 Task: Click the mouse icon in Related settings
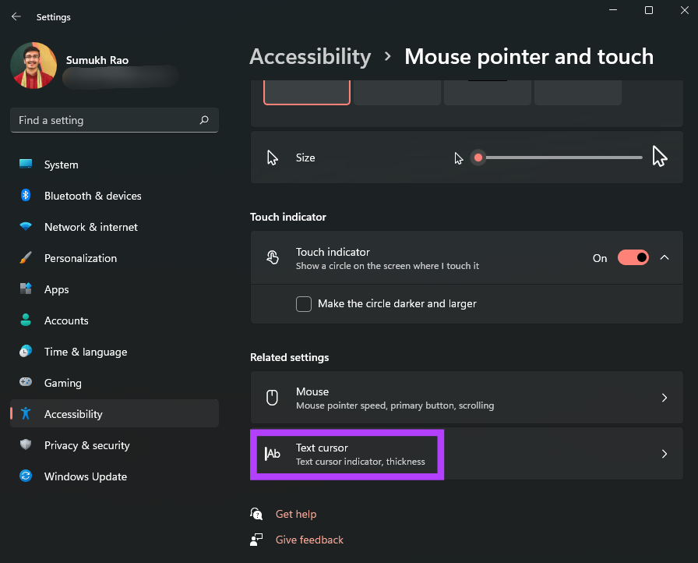[x=272, y=398]
